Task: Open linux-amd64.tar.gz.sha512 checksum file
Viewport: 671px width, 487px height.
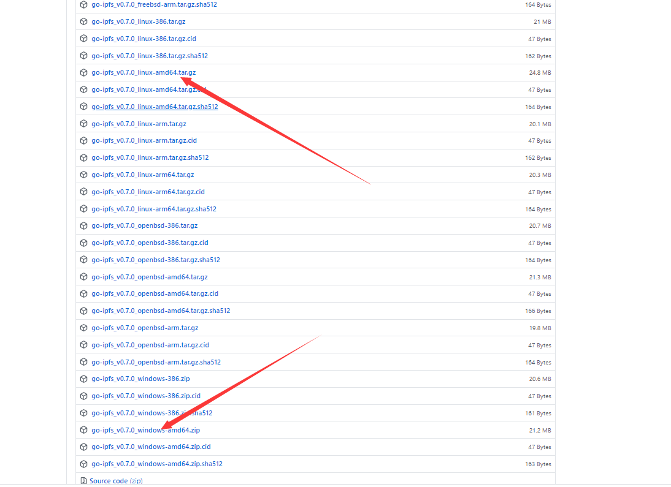Action: [x=155, y=107]
